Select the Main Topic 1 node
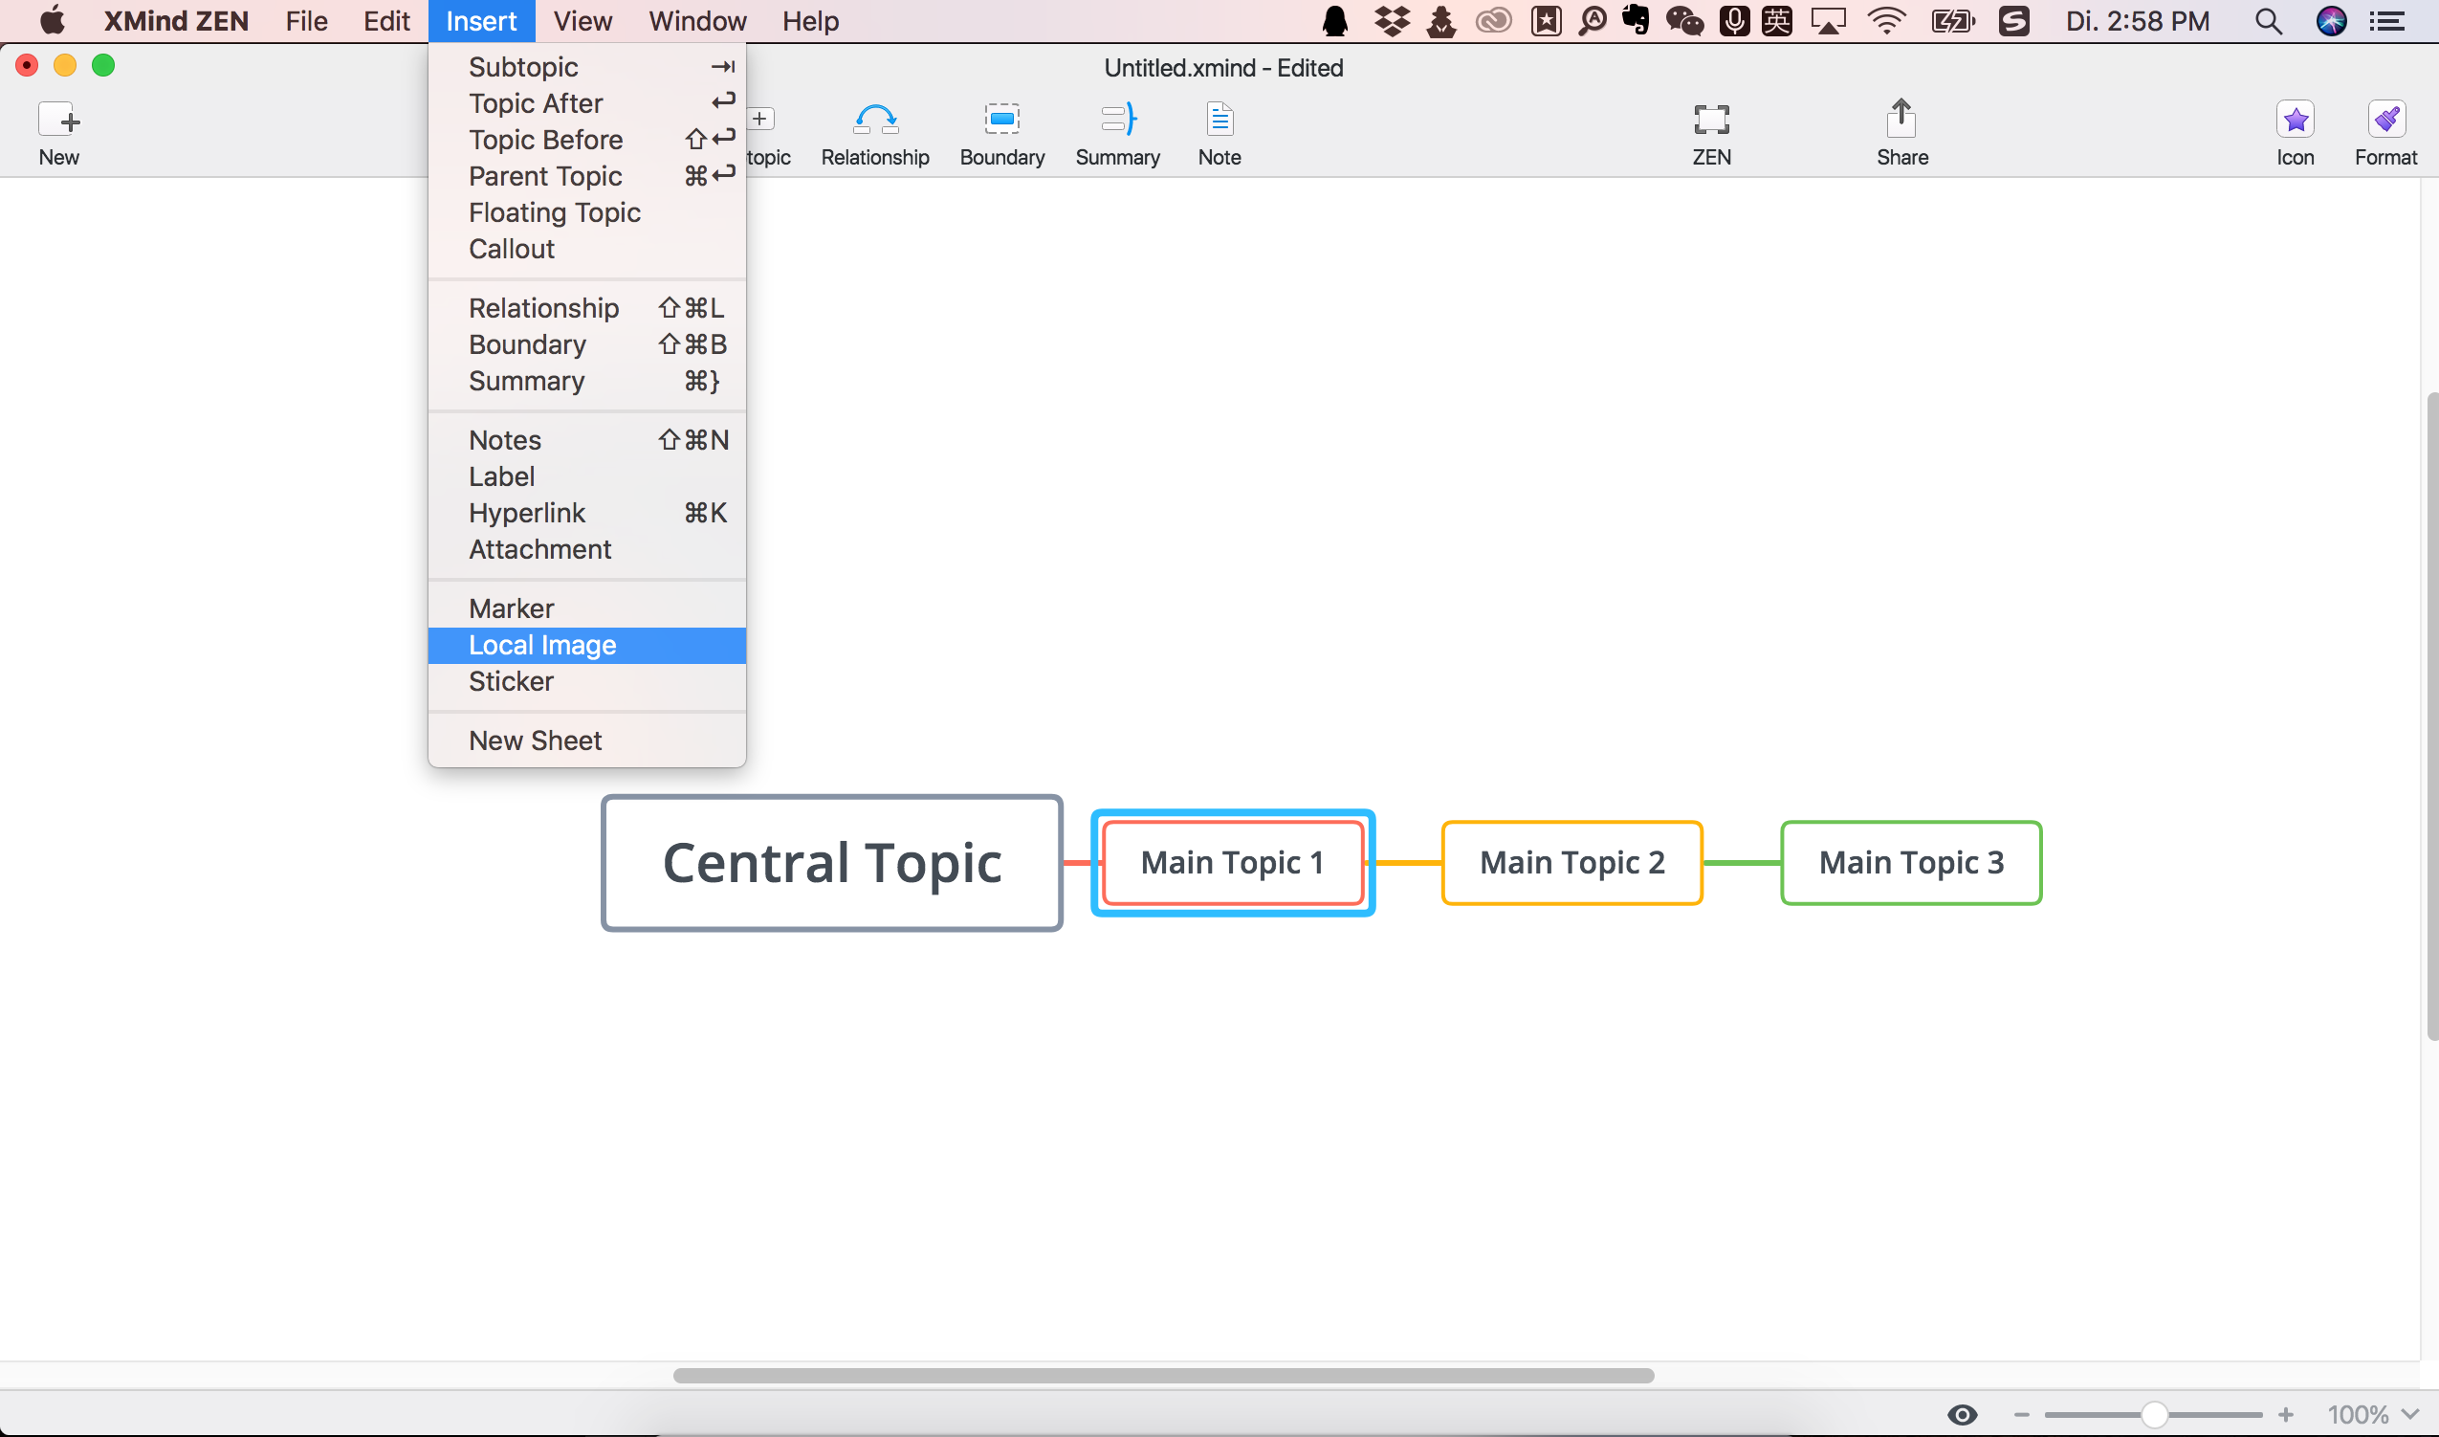2439x1437 pixels. (1232, 863)
